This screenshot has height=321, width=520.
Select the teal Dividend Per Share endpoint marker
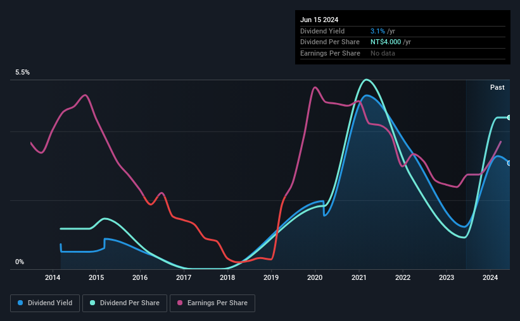click(x=509, y=118)
